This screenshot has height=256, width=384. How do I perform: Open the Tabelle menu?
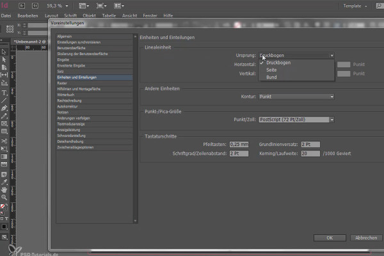pos(109,15)
